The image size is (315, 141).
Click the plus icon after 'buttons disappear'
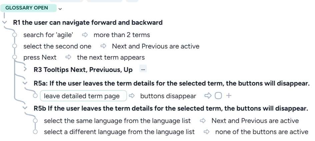point(229,96)
